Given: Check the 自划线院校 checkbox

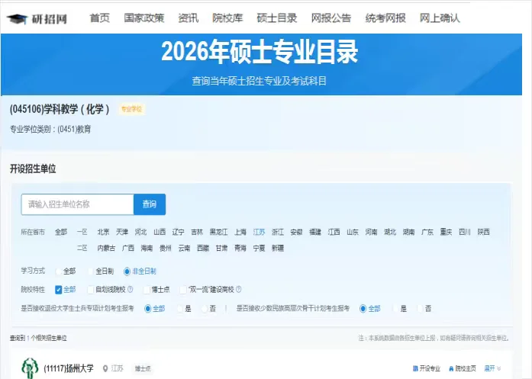Looking at the screenshot, I should (90, 290).
